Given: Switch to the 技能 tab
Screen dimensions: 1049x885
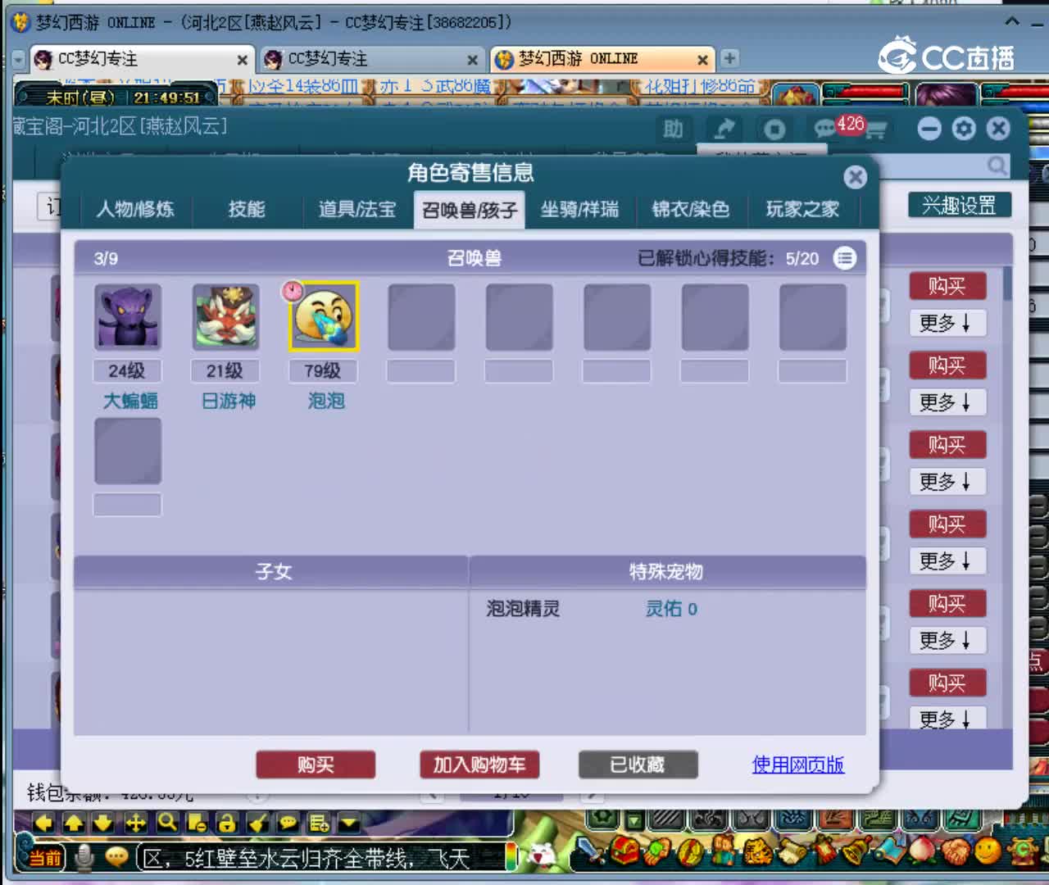Looking at the screenshot, I should [x=247, y=210].
